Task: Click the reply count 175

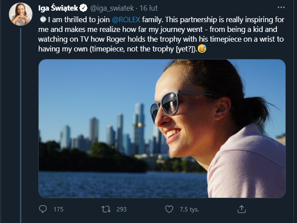Action: 58,209
